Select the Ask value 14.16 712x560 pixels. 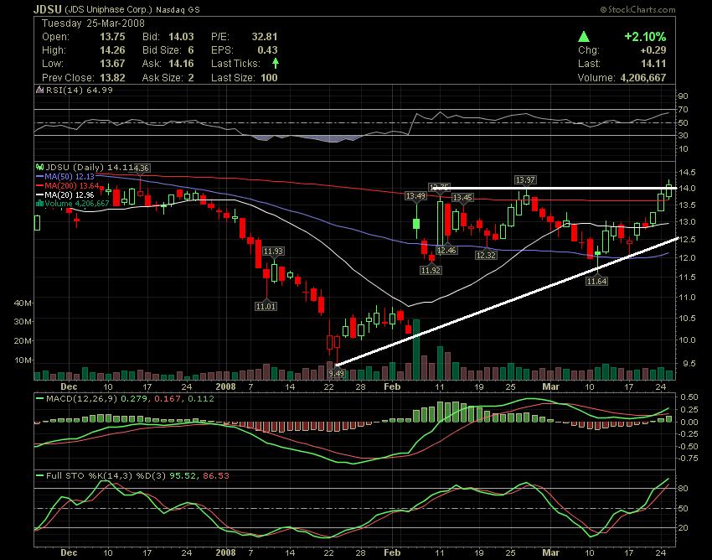tap(181, 64)
